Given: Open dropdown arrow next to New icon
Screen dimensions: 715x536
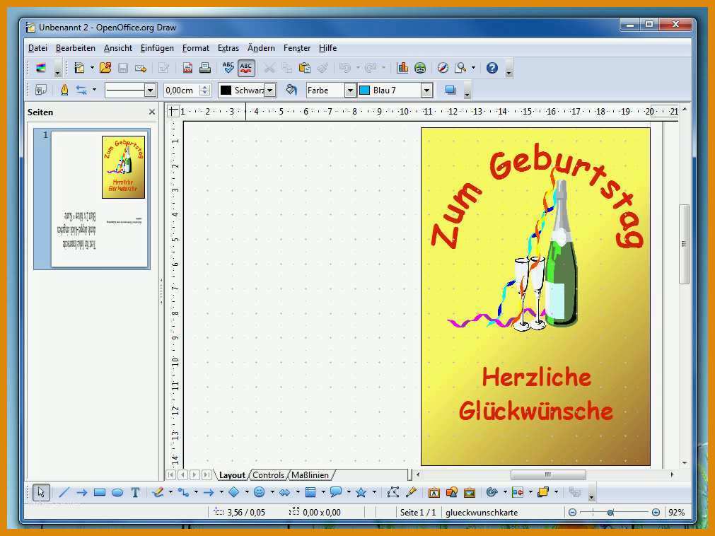Looking at the screenshot, I should (x=92, y=68).
